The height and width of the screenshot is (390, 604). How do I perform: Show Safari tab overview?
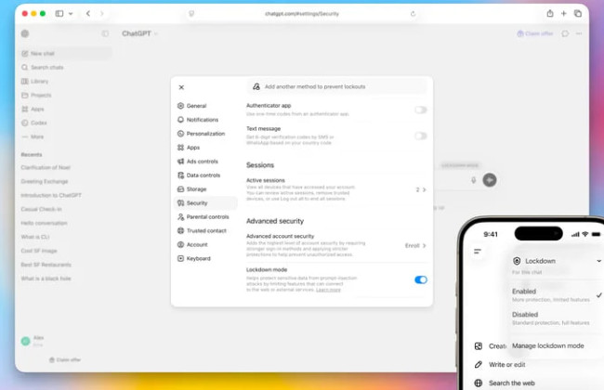coord(578,14)
